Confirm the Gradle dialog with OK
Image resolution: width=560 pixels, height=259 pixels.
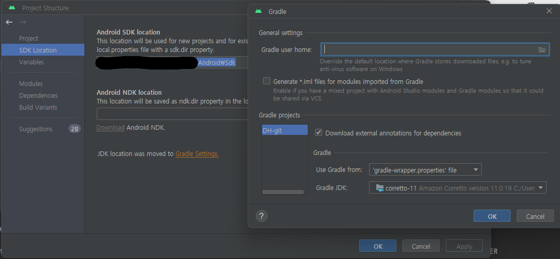tap(492, 216)
